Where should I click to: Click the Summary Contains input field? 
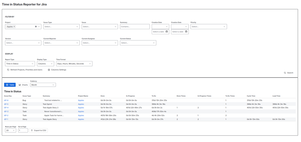[135, 26]
